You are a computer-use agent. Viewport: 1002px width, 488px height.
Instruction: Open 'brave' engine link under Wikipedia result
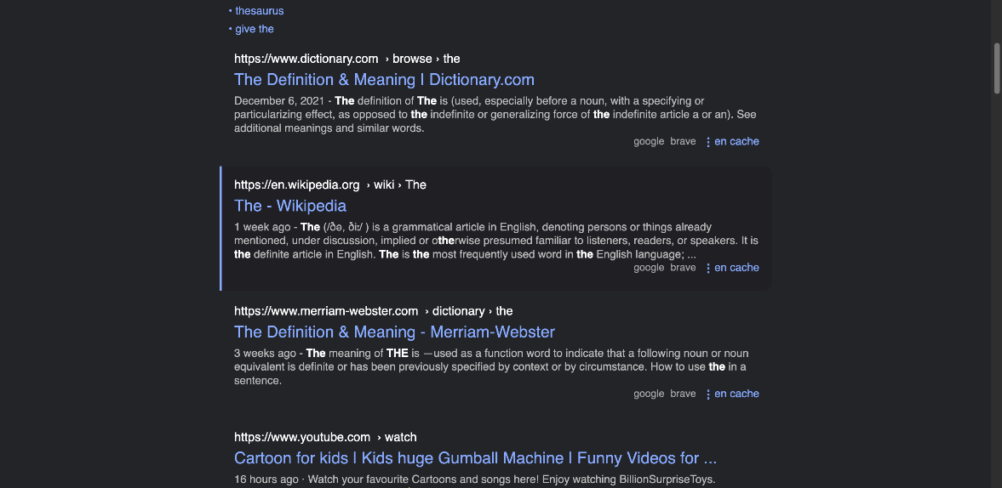click(x=683, y=268)
